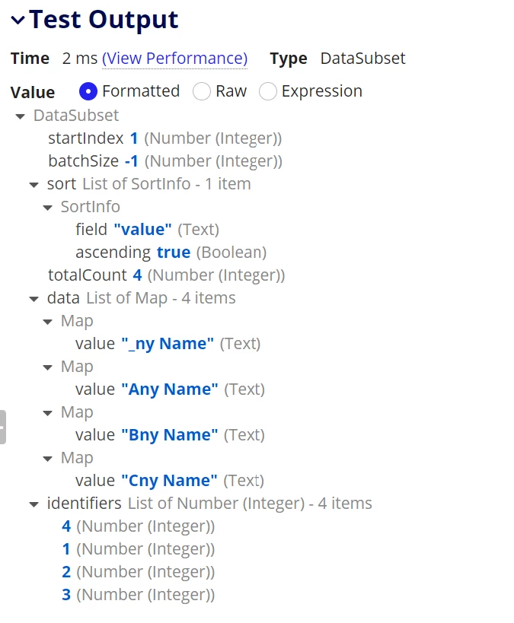Select the Raw radio button
Image resolution: width=514 pixels, height=623 pixels.
coord(201,92)
